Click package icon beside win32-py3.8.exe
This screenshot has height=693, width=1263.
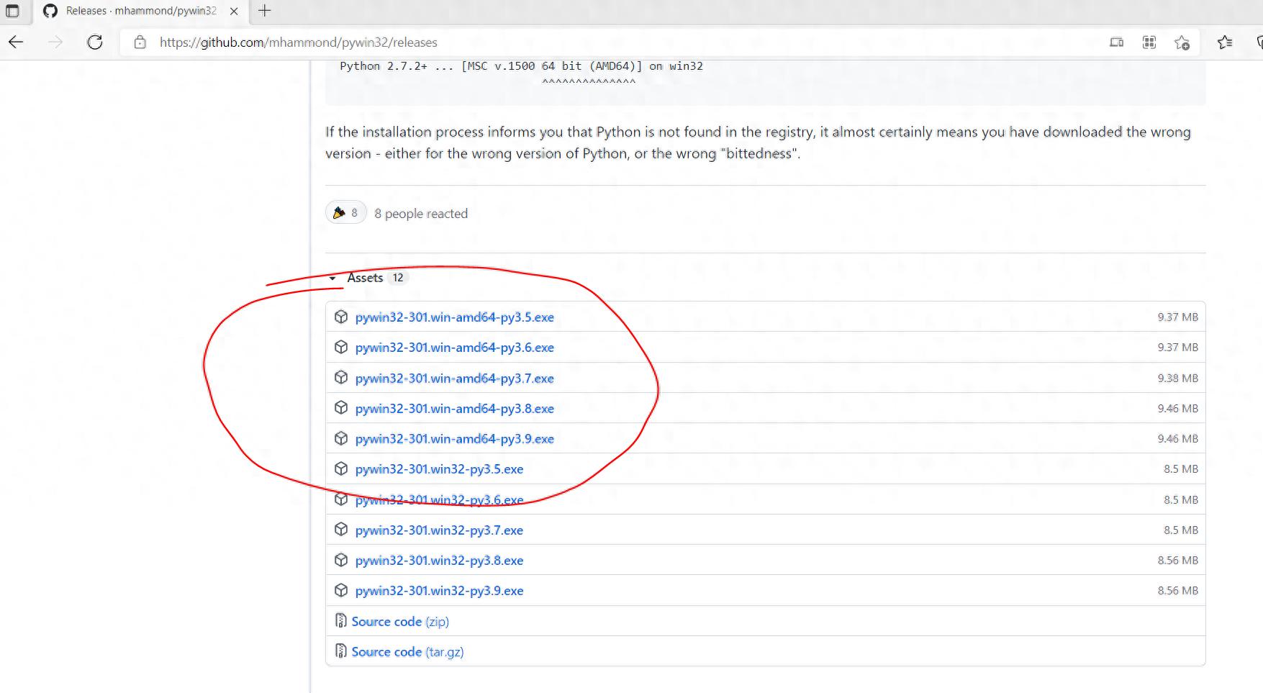[341, 560]
